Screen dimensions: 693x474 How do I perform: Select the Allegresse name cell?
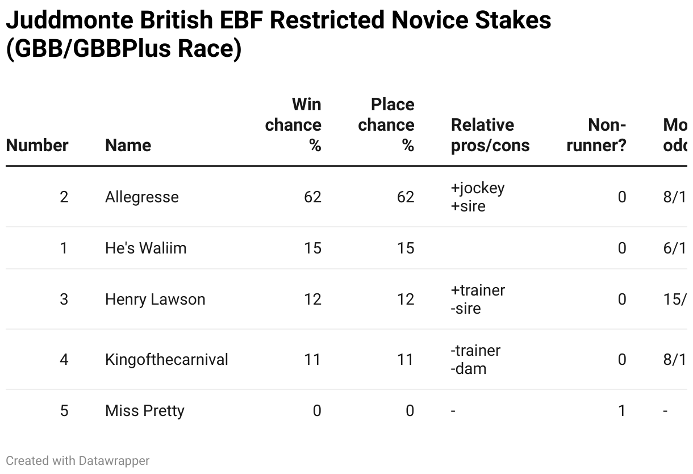(x=142, y=197)
